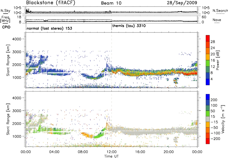This screenshot has height=158, width=228.
Task: Click the 'N.Search' legend label
Action: [220, 11]
